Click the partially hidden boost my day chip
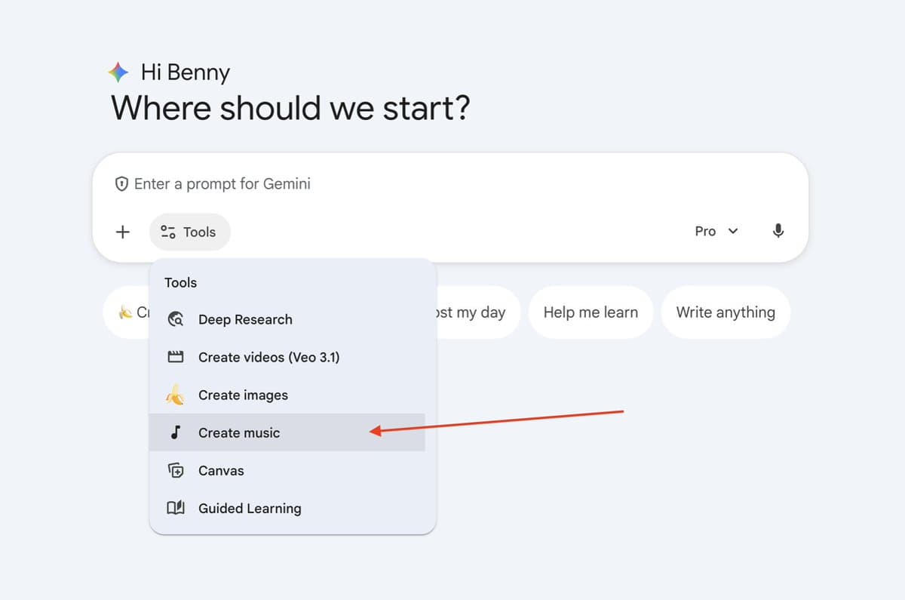905x600 pixels. pos(475,312)
